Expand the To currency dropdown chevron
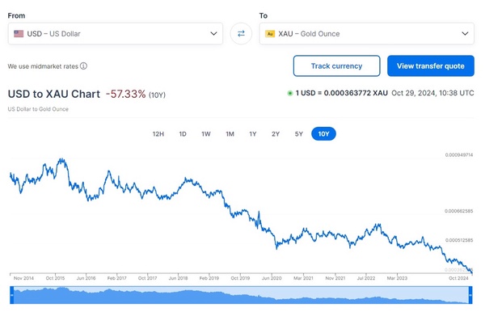Viewport: 485px width, 312px height. pos(465,33)
